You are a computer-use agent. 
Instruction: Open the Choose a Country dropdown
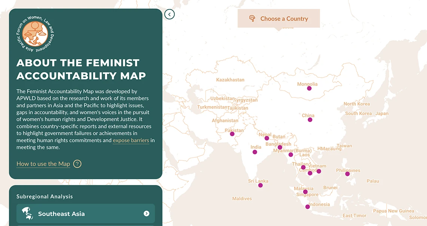(x=279, y=19)
